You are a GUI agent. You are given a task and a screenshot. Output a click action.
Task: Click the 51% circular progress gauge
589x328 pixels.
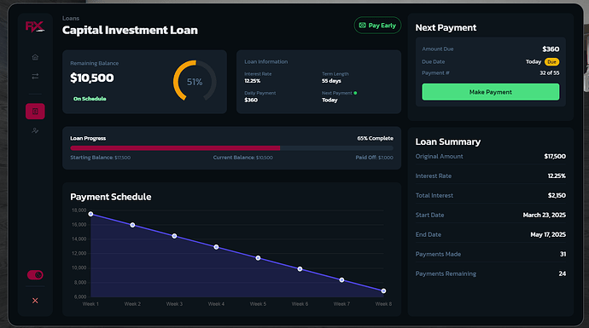click(195, 81)
